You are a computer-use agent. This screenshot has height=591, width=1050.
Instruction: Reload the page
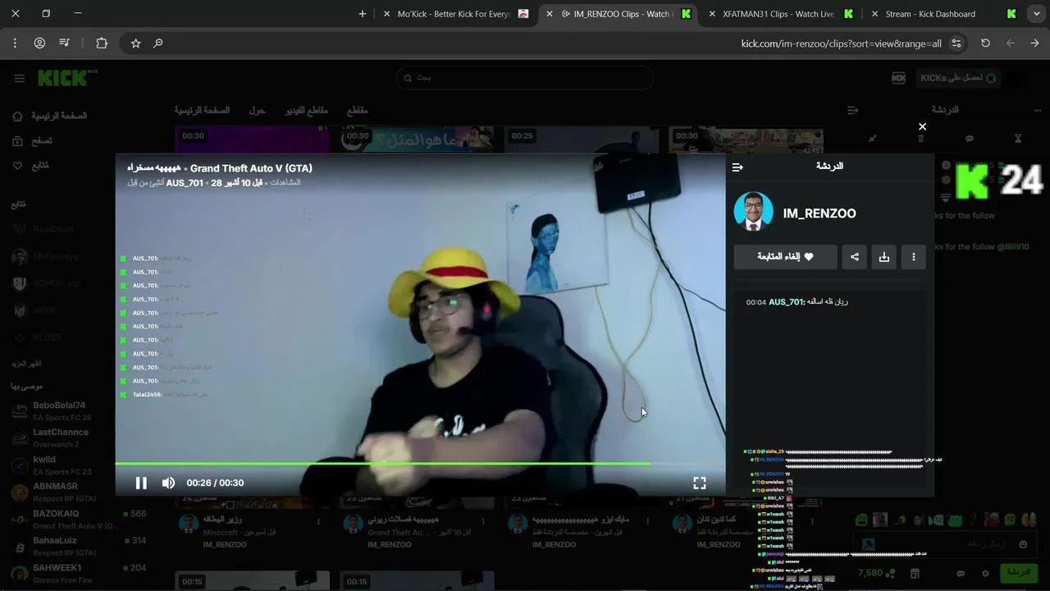985,43
